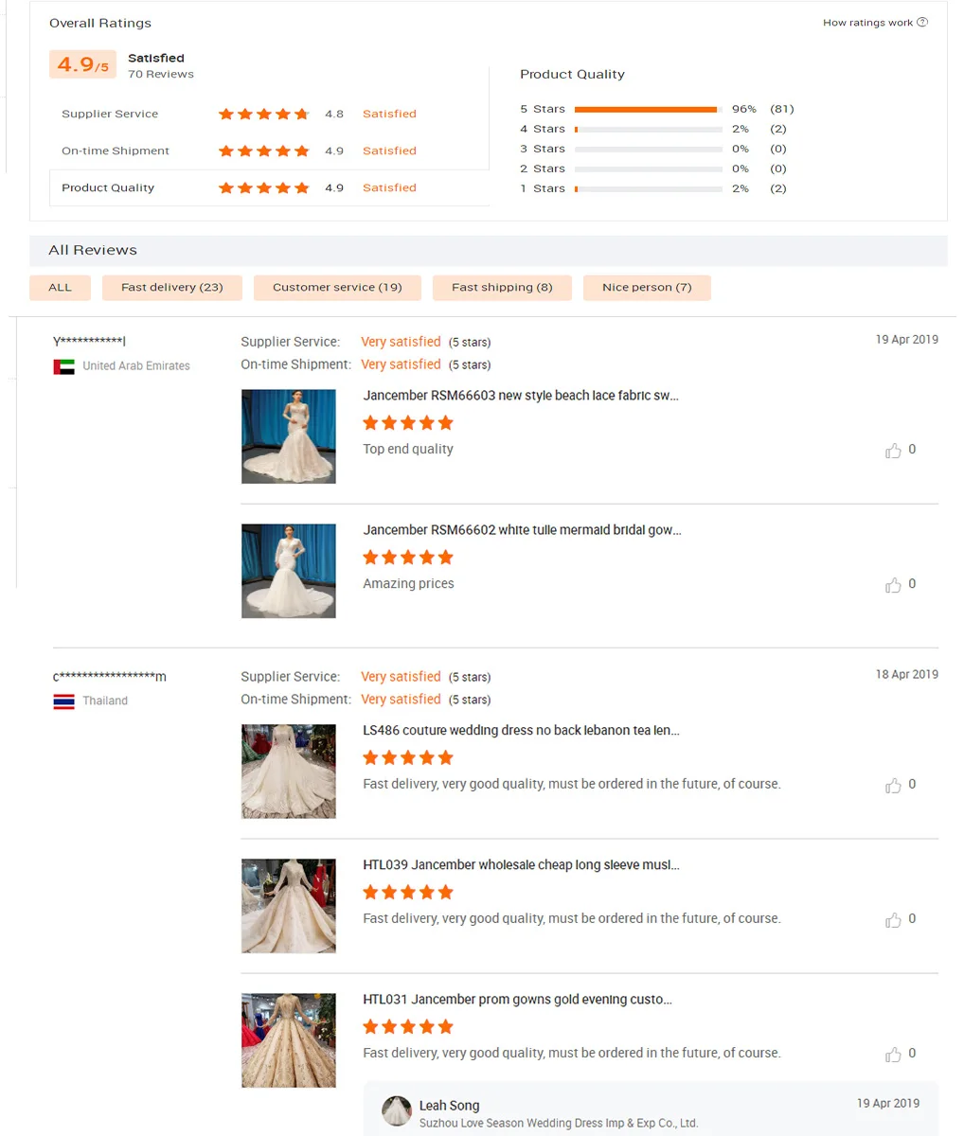Viewport: 964px width, 1136px height.
Task: Click the How ratings work help icon
Action: tap(922, 23)
